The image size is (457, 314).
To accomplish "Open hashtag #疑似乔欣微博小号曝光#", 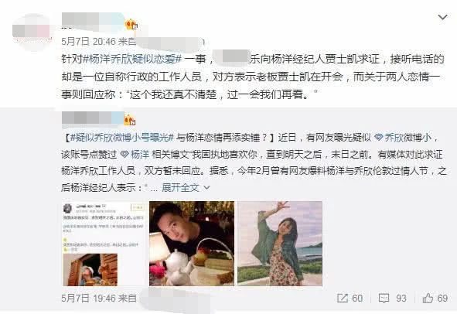I will coord(122,138).
